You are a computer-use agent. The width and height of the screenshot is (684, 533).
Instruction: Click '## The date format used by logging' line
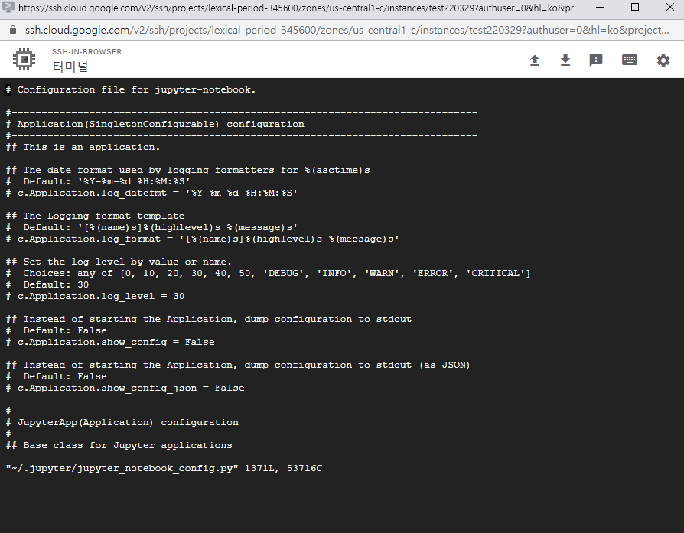pos(188,170)
